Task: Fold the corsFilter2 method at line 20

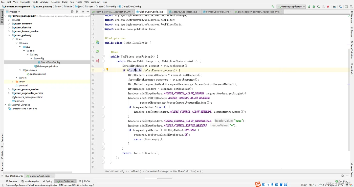Action: coord(103,56)
